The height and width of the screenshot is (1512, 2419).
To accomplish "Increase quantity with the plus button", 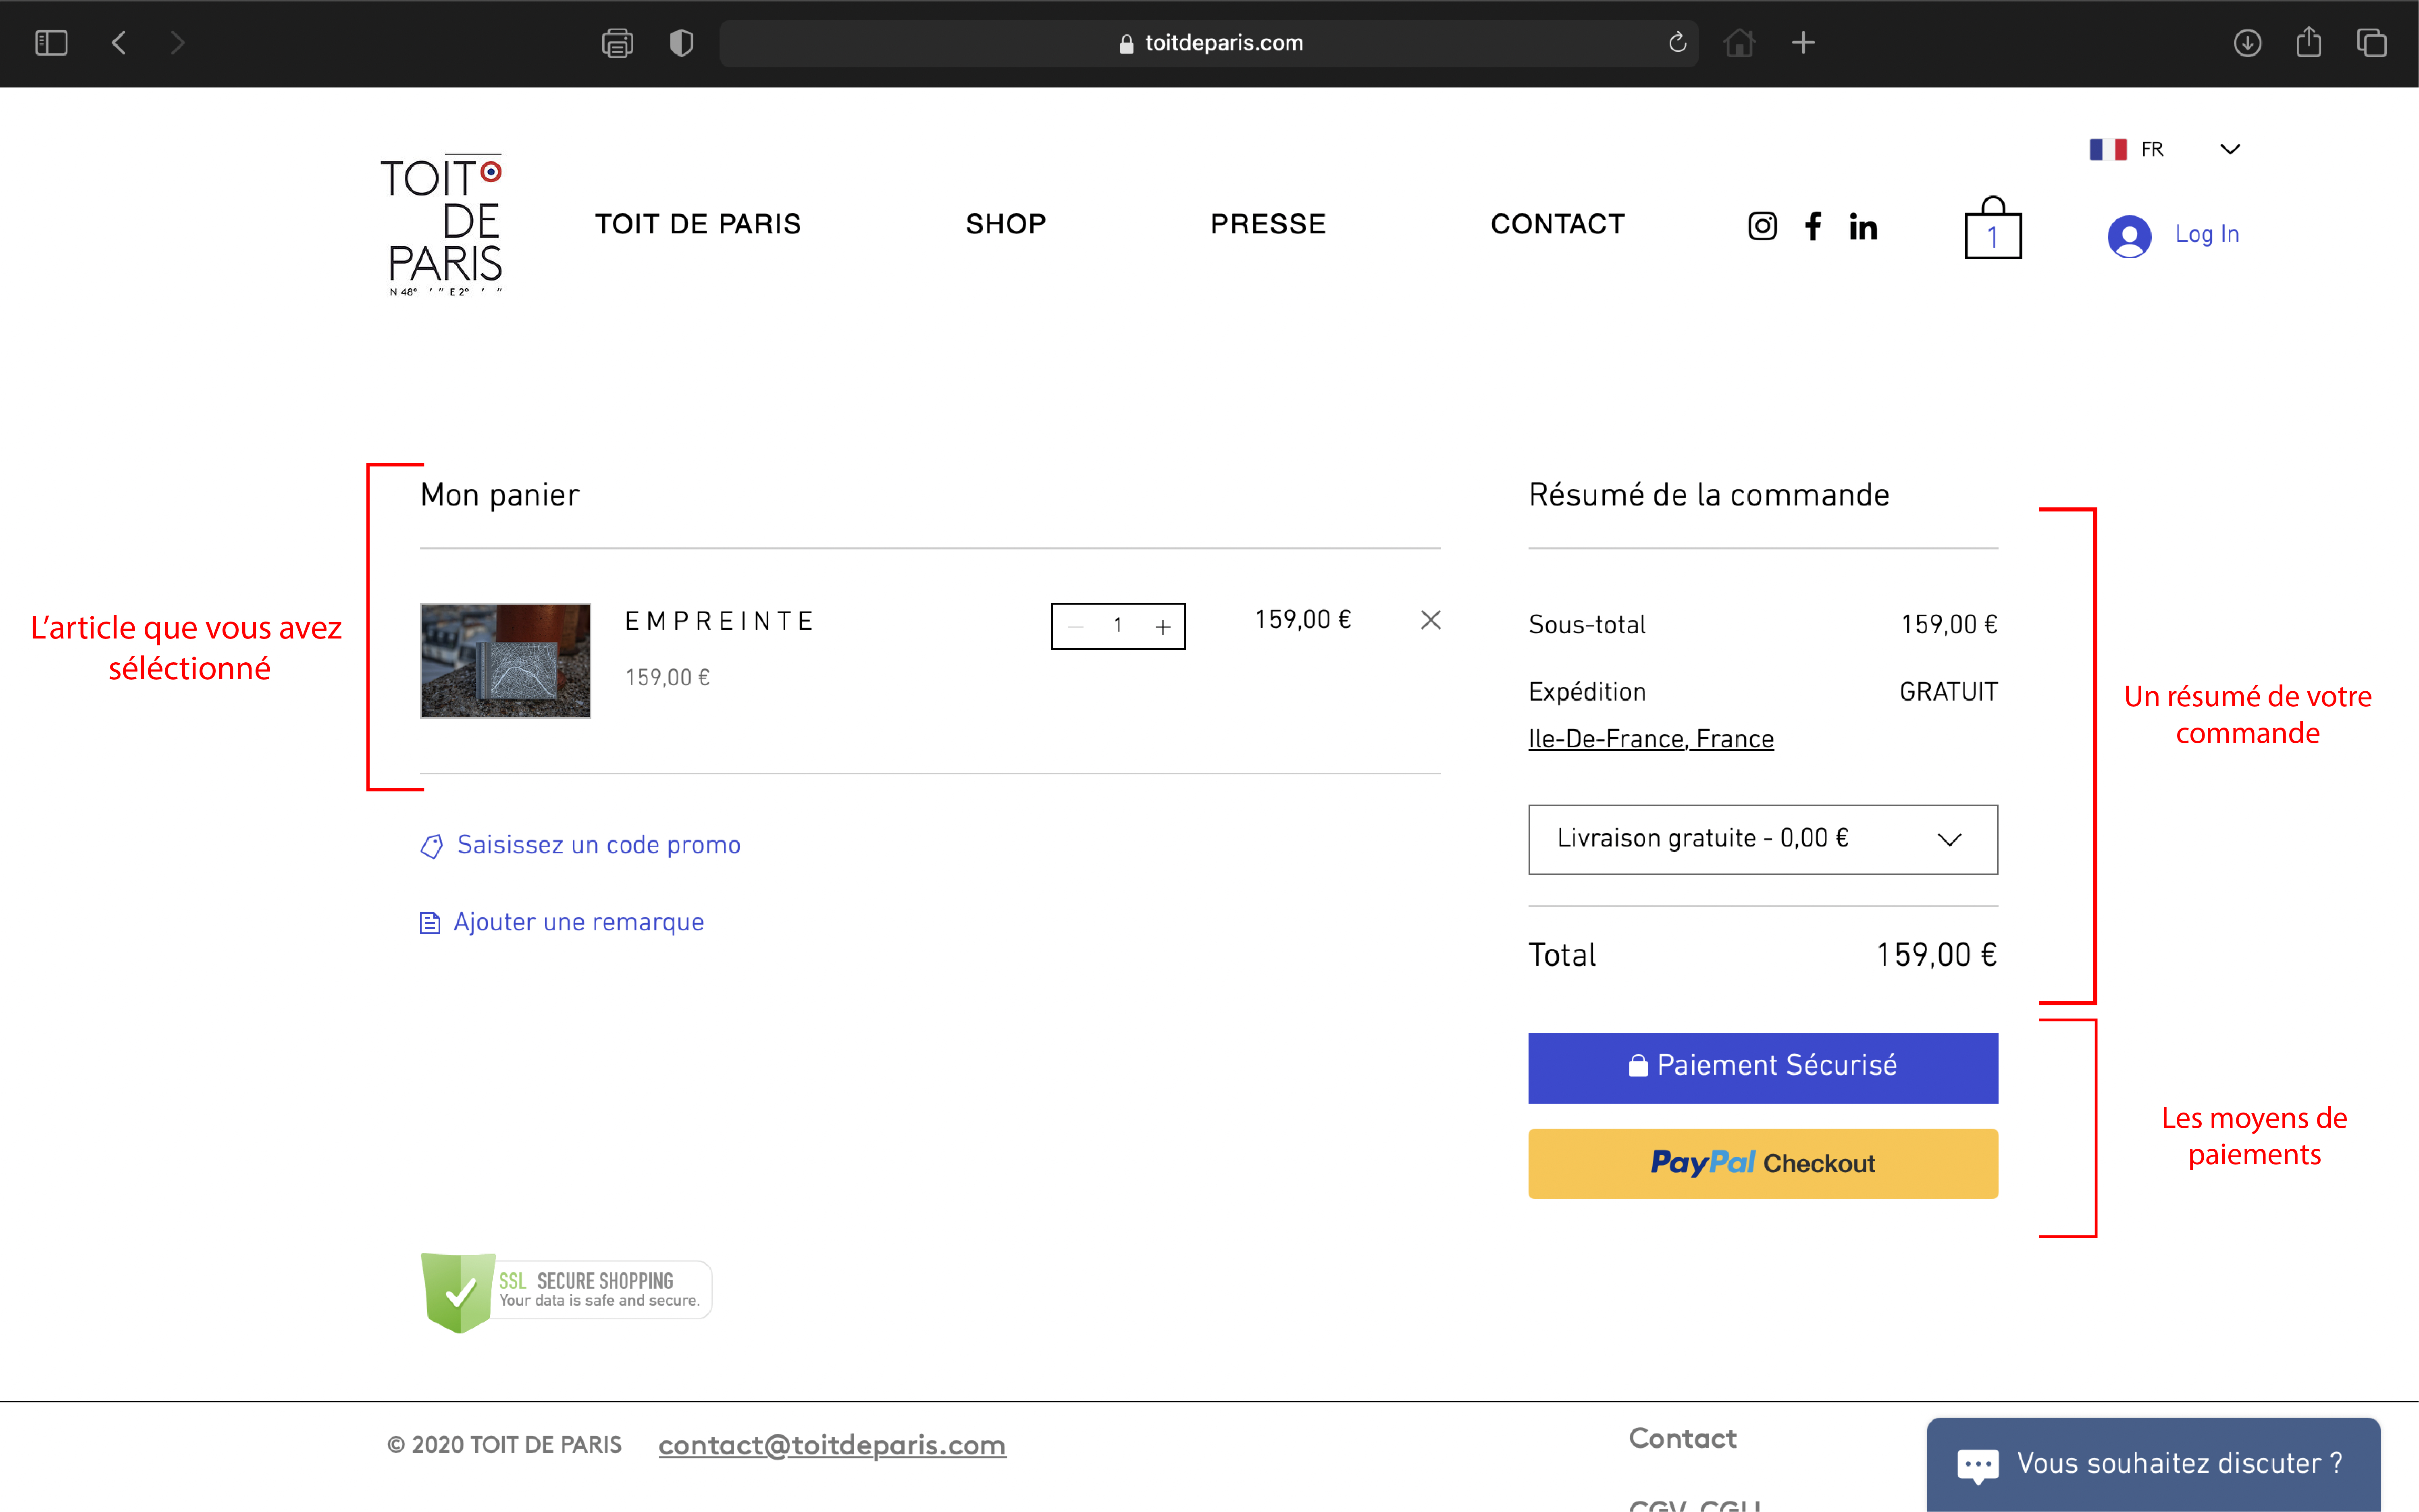I will (1163, 627).
